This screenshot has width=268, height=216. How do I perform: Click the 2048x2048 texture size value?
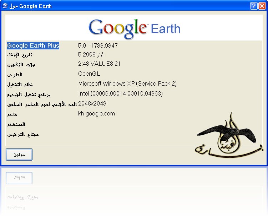pos(92,103)
